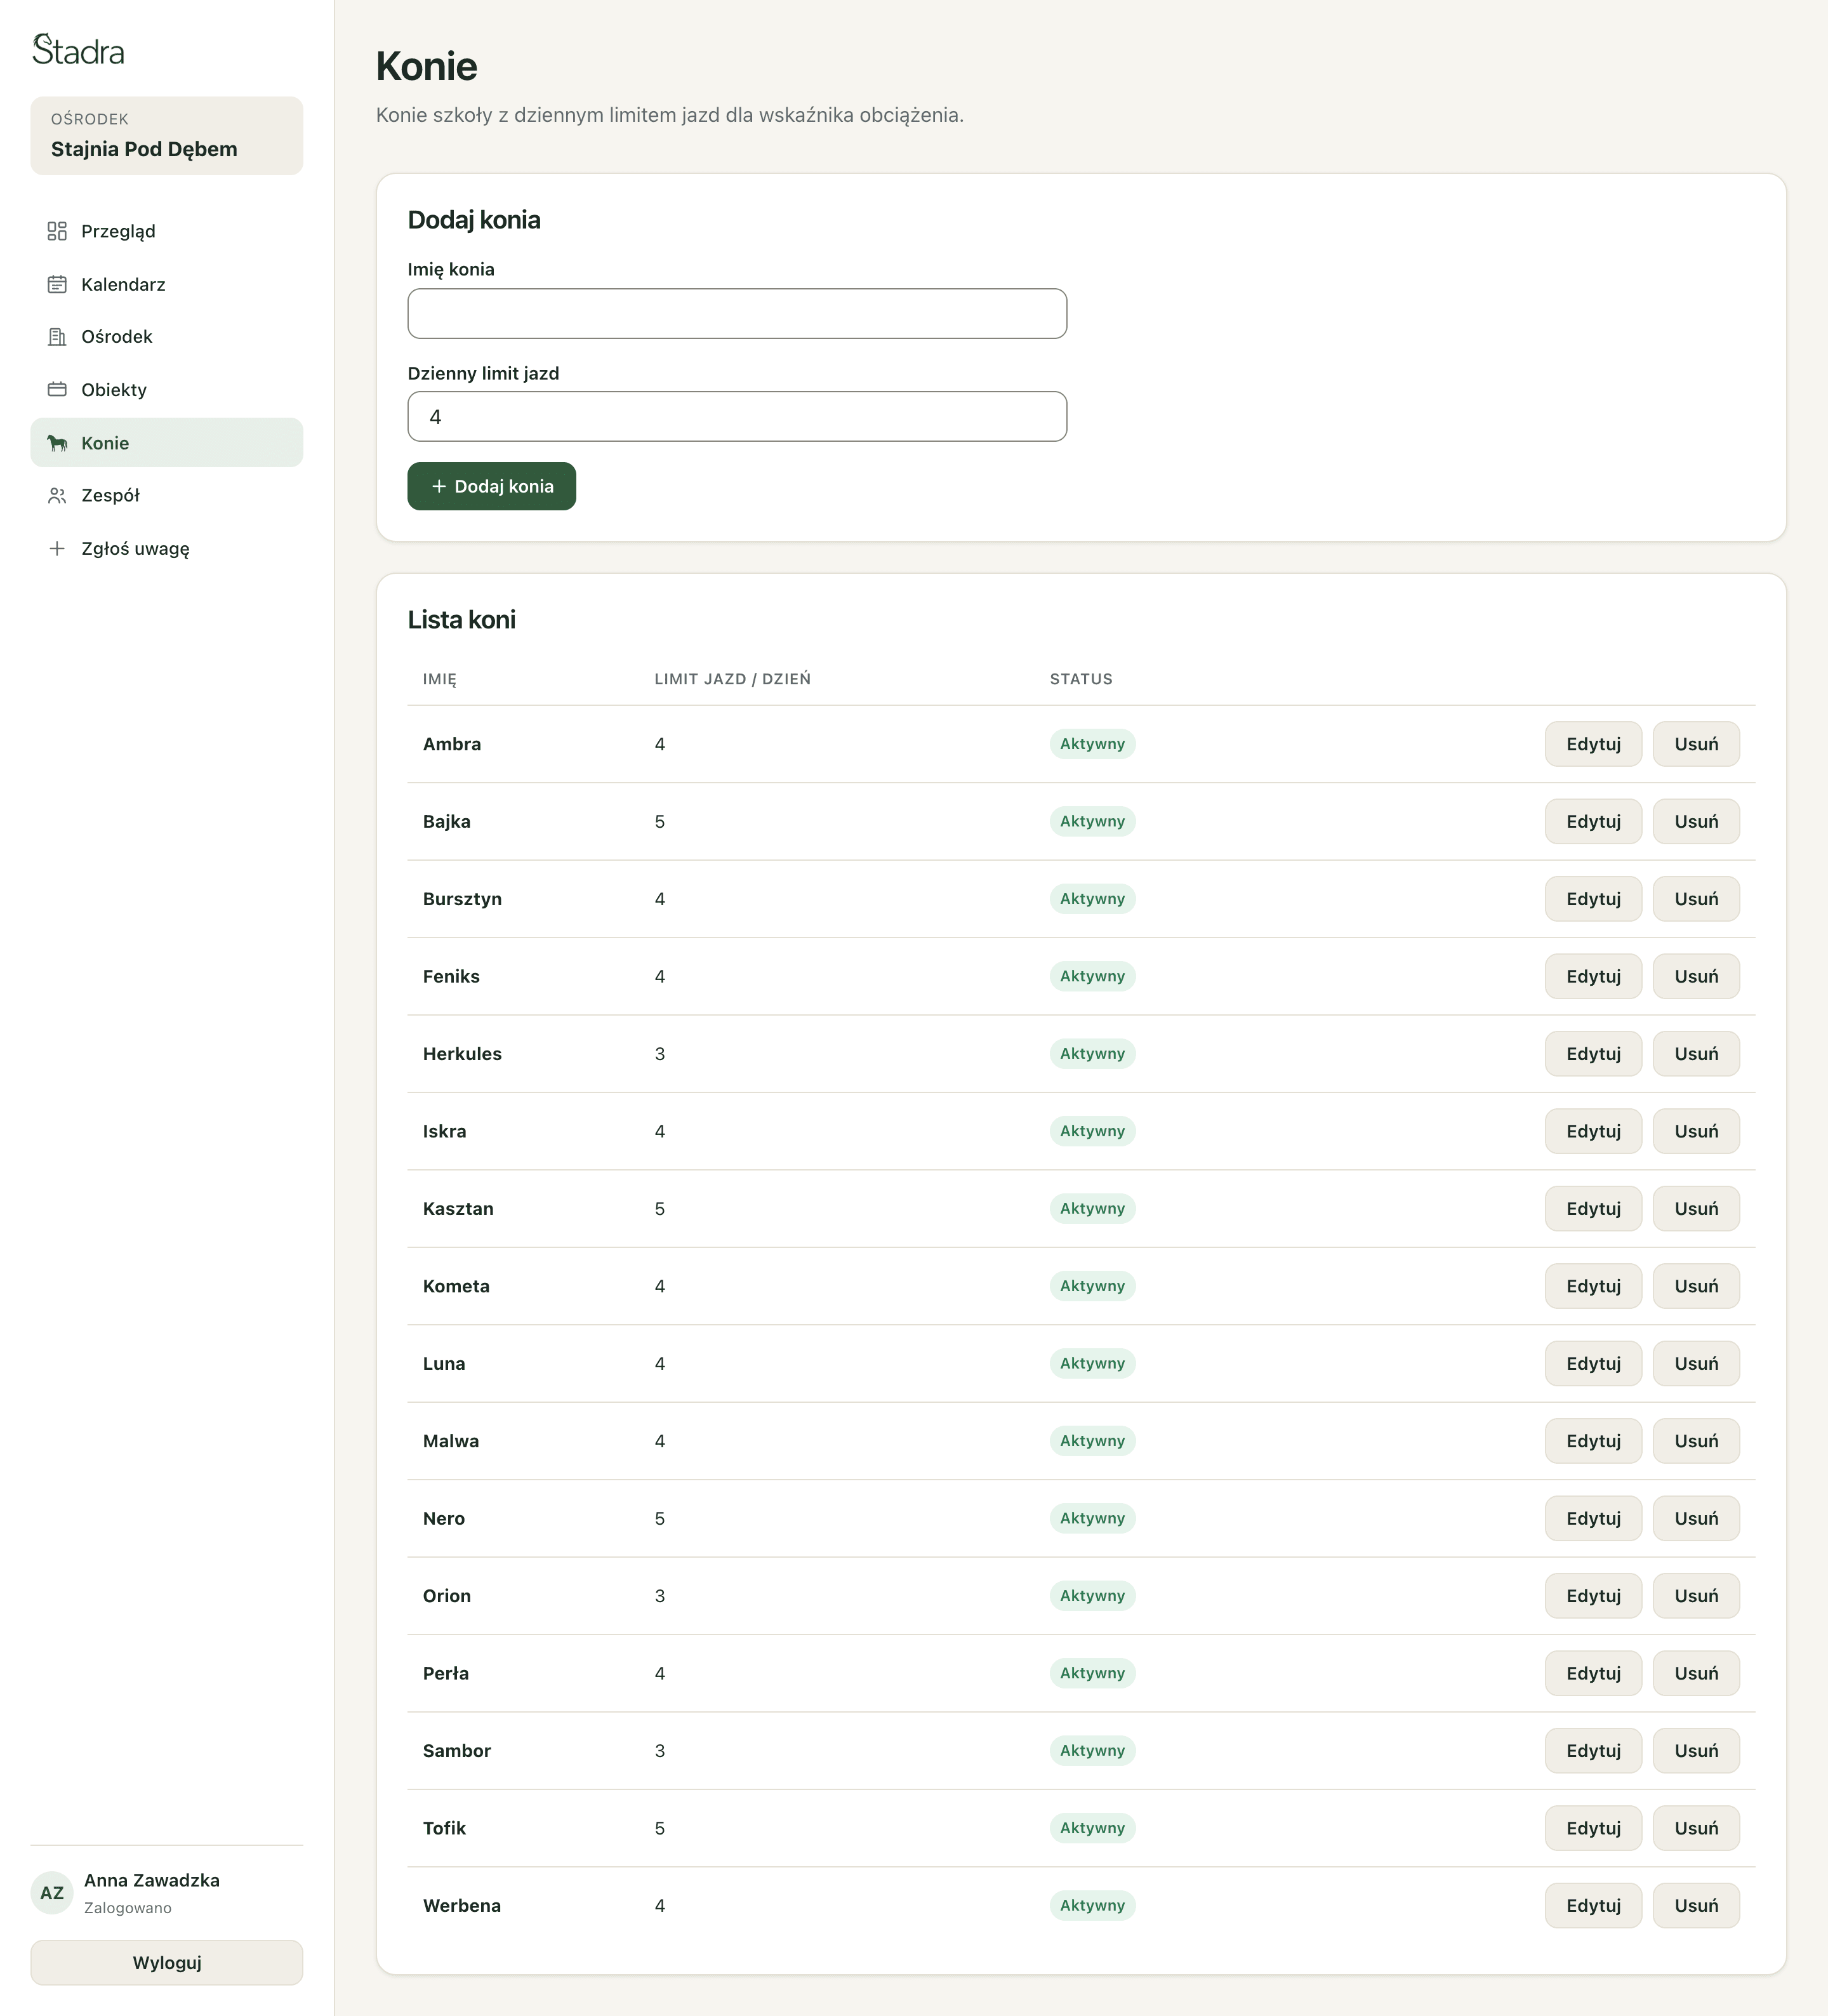
Task: Click the Przegląd dashboard icon
Action: coord(57,231)
